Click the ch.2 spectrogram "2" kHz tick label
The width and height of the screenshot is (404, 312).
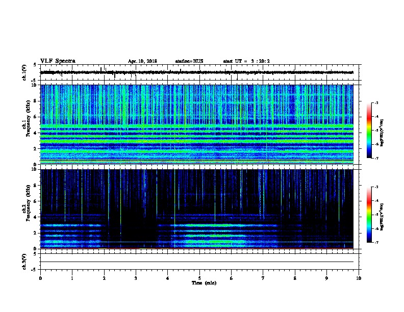pyautogui.click(x=35, y=233)
